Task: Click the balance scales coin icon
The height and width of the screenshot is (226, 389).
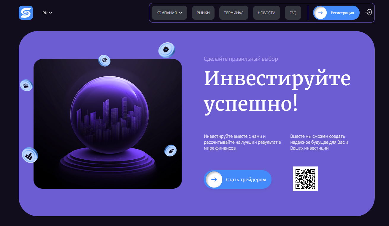Action: click(104, 60)
